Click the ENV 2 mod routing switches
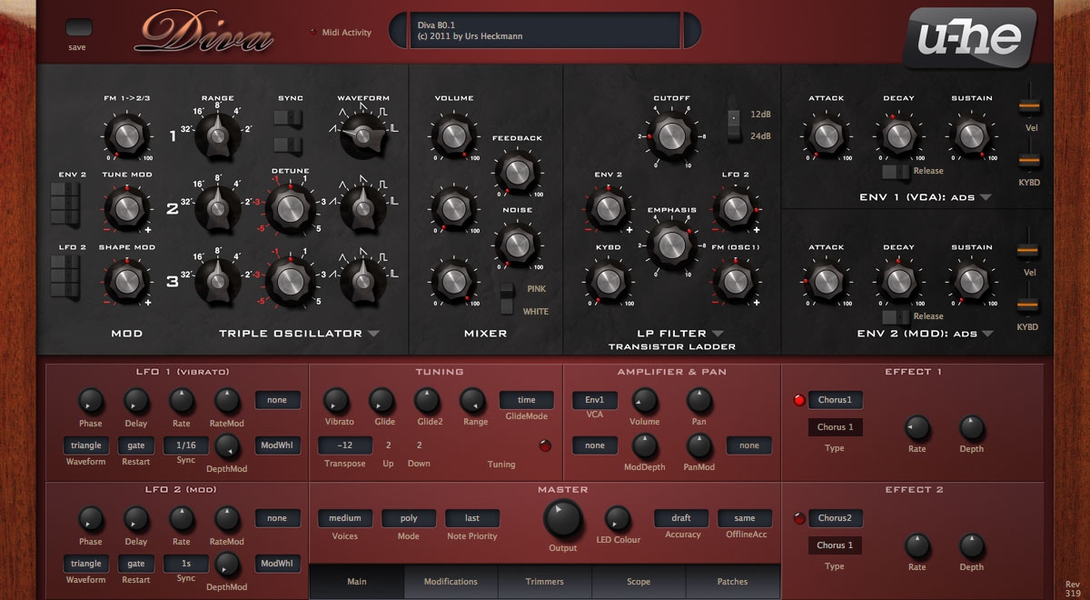 pos(64,203)
